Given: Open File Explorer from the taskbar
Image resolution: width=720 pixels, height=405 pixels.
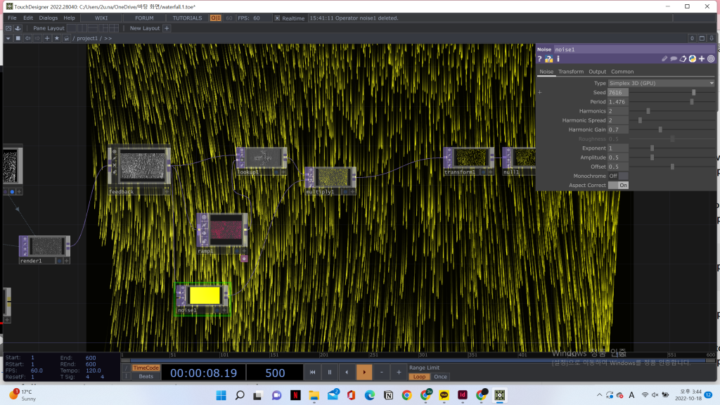Looking at the screenshot, I should tap(314, 395).
